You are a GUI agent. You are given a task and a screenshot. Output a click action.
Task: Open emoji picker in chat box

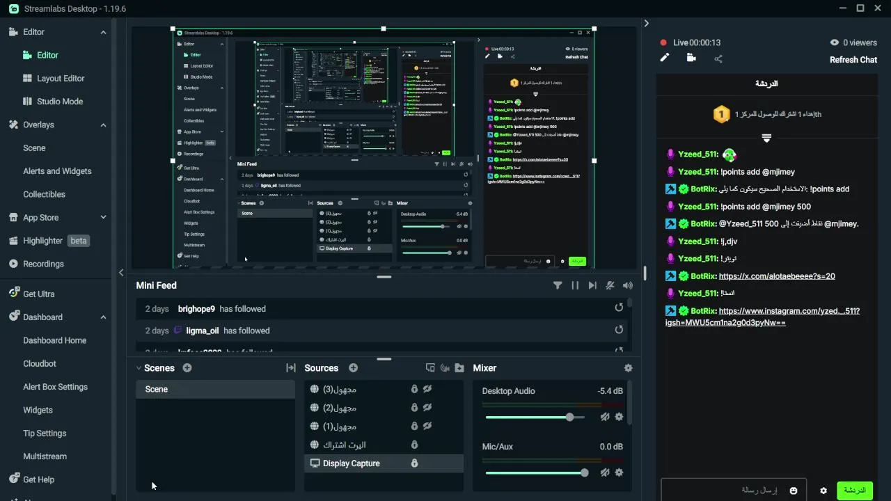[794, 491]
